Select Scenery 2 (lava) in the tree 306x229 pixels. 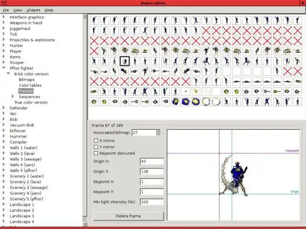tap(25, 182)
